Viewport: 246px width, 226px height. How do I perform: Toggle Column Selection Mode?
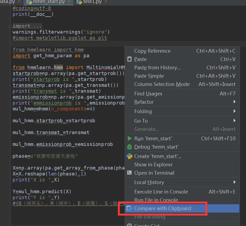(182, 84)
